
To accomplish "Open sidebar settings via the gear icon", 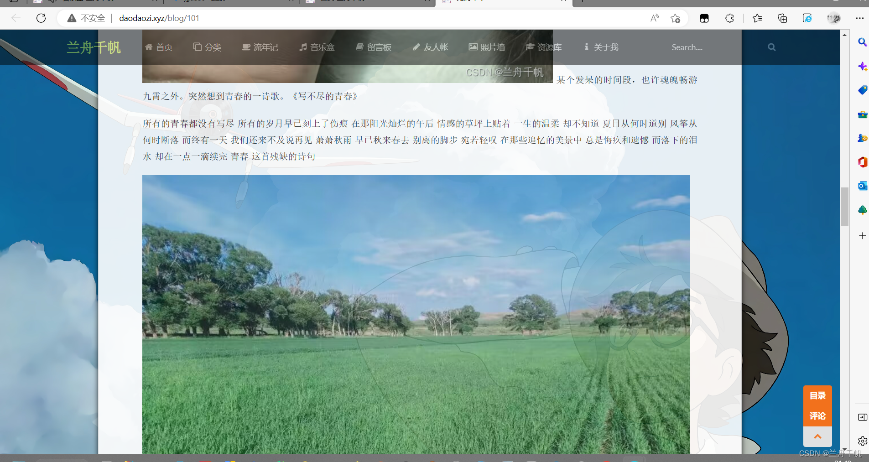I will pyautogui.click(x=863, y=441).
